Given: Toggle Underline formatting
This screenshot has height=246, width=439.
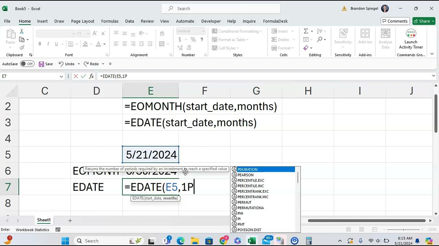Looking at the screenshot, I should click(x=56, y=44).
